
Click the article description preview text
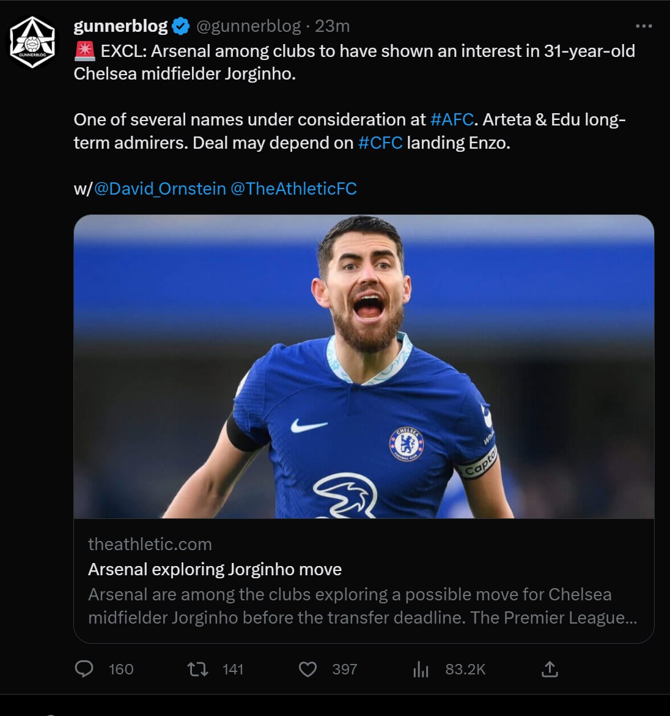click(362, 606)
